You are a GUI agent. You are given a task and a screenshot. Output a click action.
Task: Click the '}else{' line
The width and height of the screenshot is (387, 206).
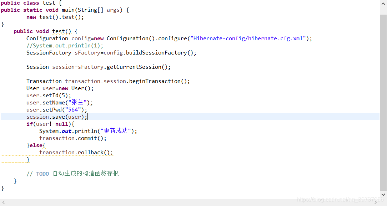pyautogui.click(x=36, y=146)
